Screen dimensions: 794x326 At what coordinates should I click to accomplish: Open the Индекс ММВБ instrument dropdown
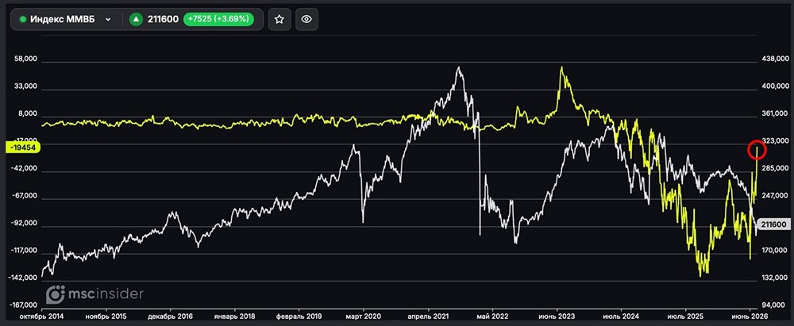point(65,19)
